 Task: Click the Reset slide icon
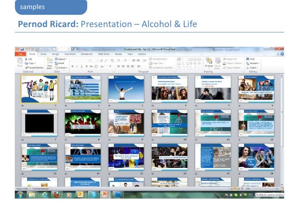56,63
